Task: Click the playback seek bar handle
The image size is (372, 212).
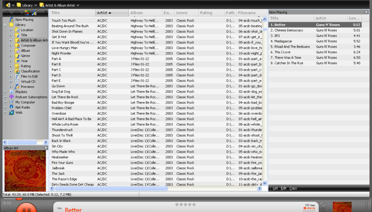Action: (19, 199)
